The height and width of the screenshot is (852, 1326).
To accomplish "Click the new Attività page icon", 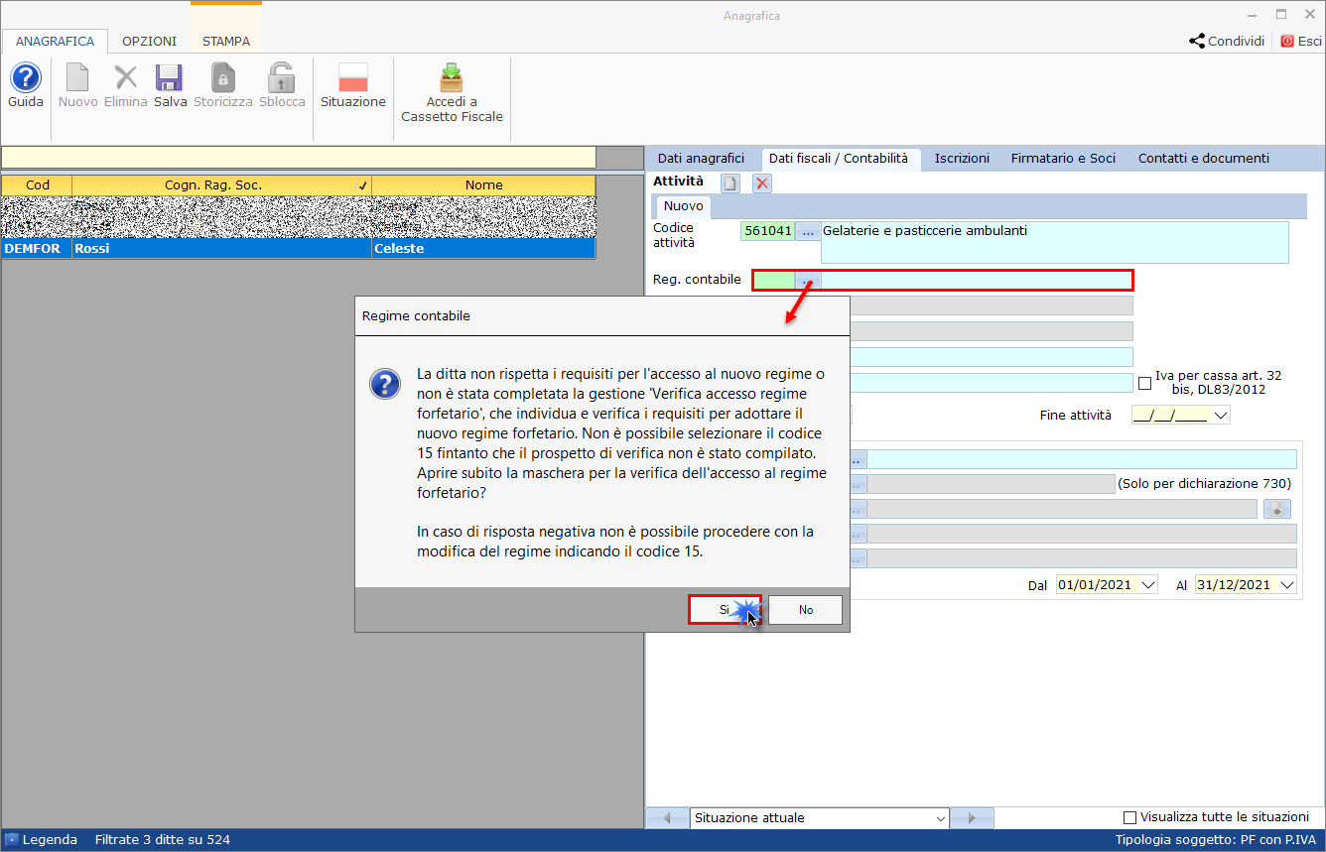I will [x=729, y=183].
